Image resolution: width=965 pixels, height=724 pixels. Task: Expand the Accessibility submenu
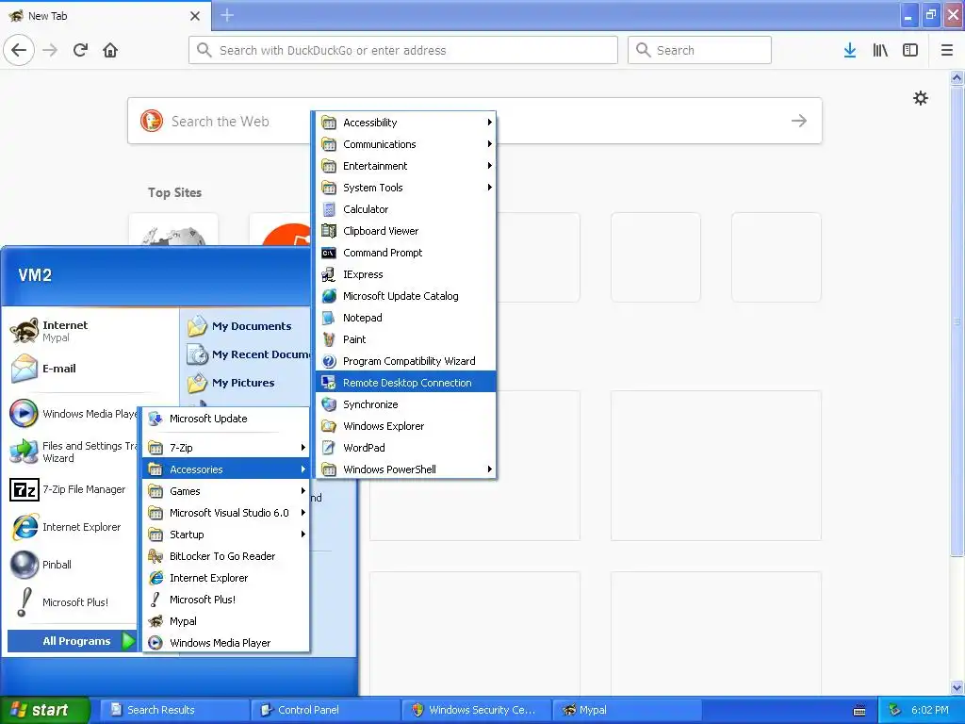405,123
